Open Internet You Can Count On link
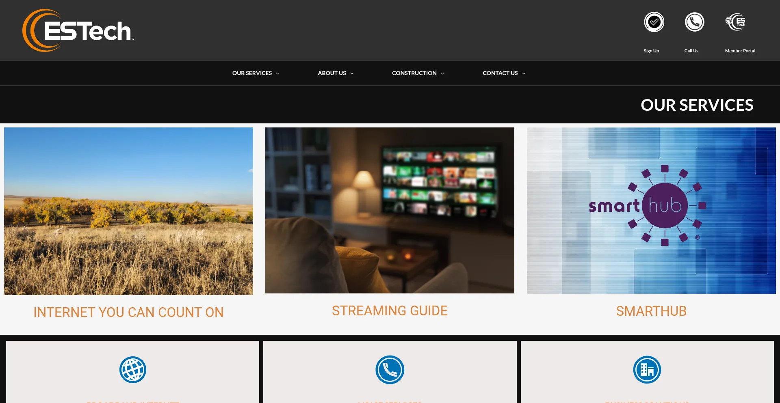Image resolution: width=780 pixels, height=403 pixels. pyautogui.click(x=128, y=312)
